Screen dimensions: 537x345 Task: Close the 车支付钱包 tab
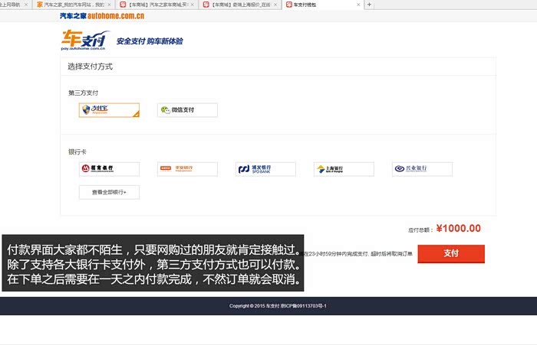click(x=358, y=5)
